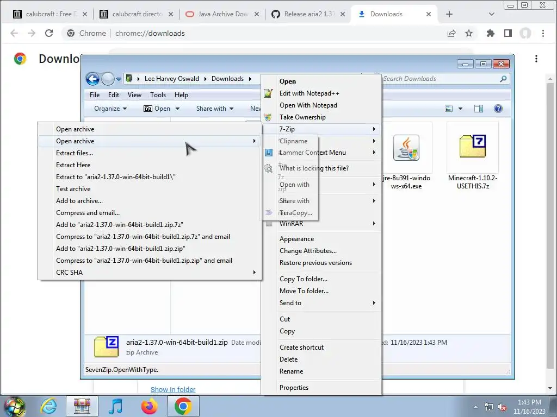Launch Internet Explorer from taskbar
Image resolution: width=557 pixels, height=417 pixels.
[x=48, y=406]
